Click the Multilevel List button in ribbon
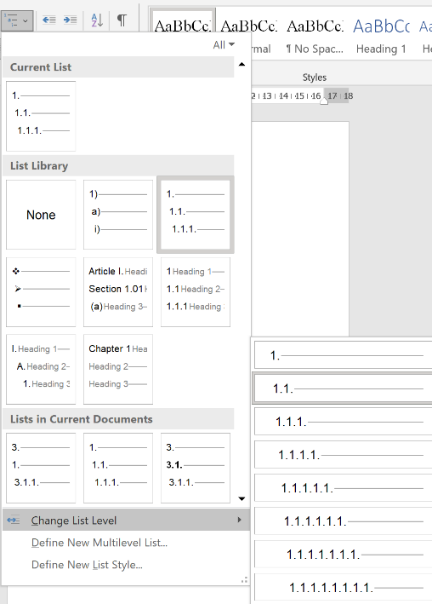 click(x=17, y=20)
